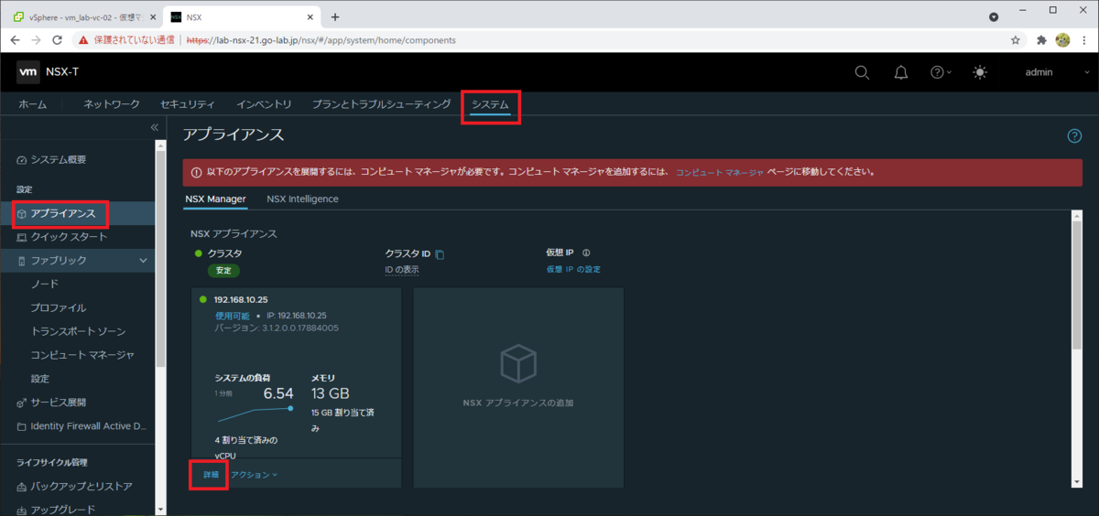Open the appliance page help icon
Image resolution: width=1099 pixels, height=516 pixels.
pos(1075,135)
